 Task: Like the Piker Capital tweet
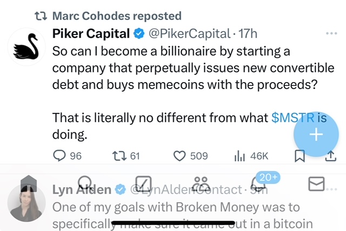pos(180,156)
